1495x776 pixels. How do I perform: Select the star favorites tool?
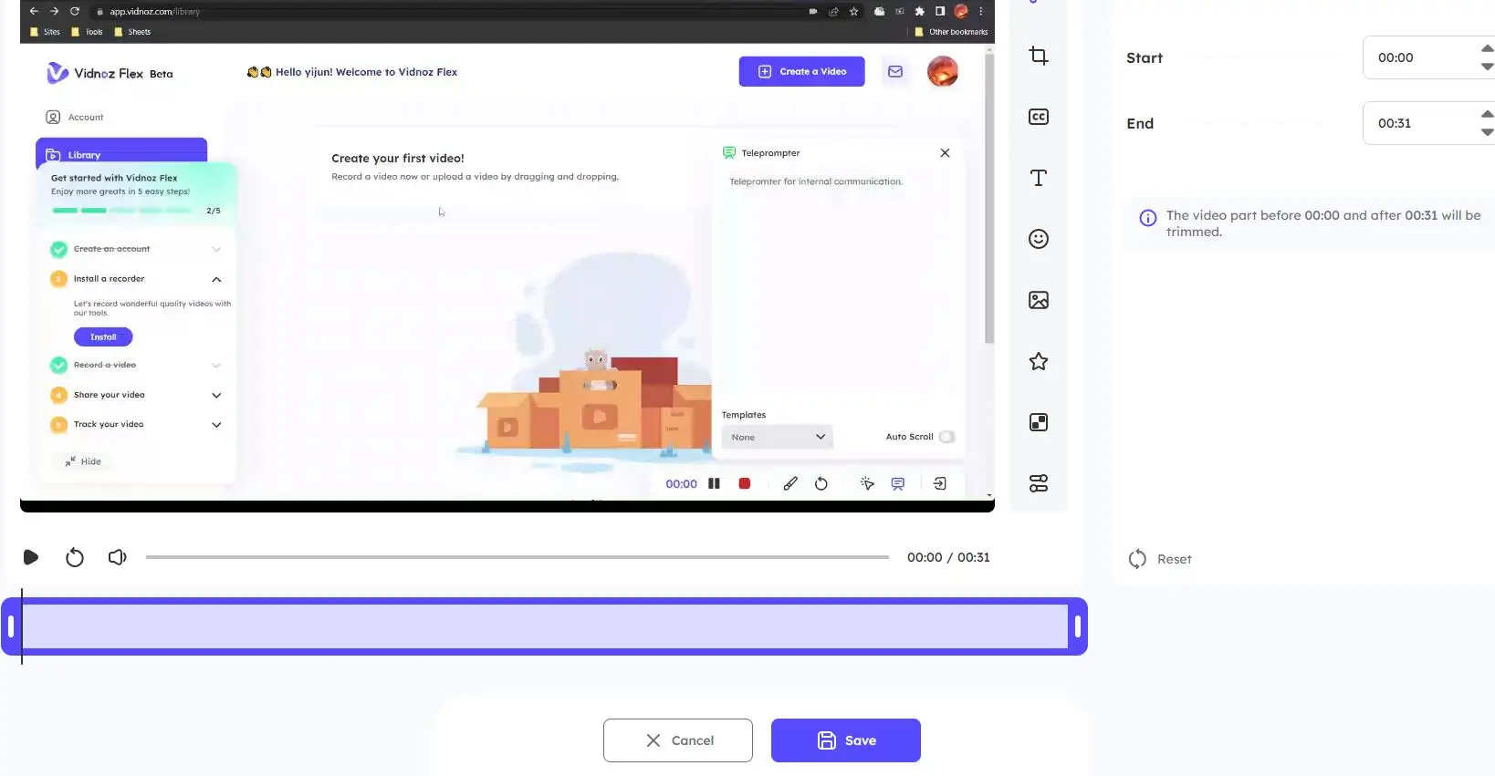(1038, 361)
